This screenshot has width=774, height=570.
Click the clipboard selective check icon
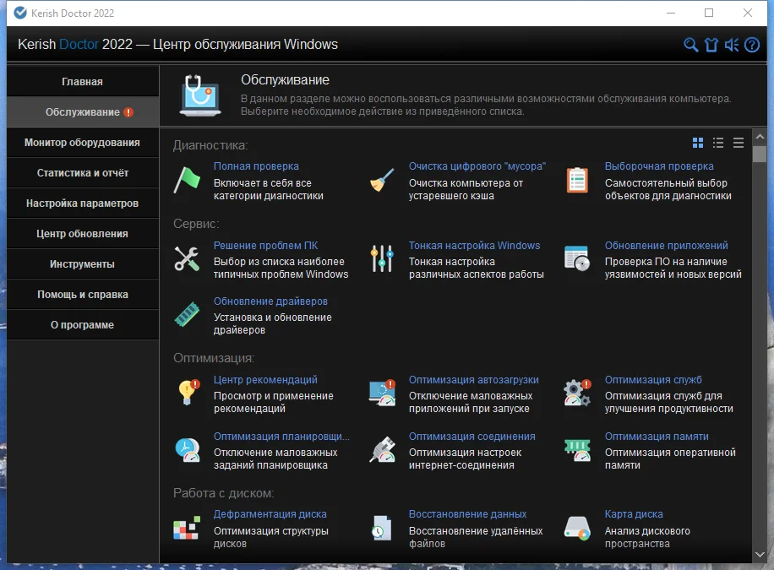[x=577, y=180]
